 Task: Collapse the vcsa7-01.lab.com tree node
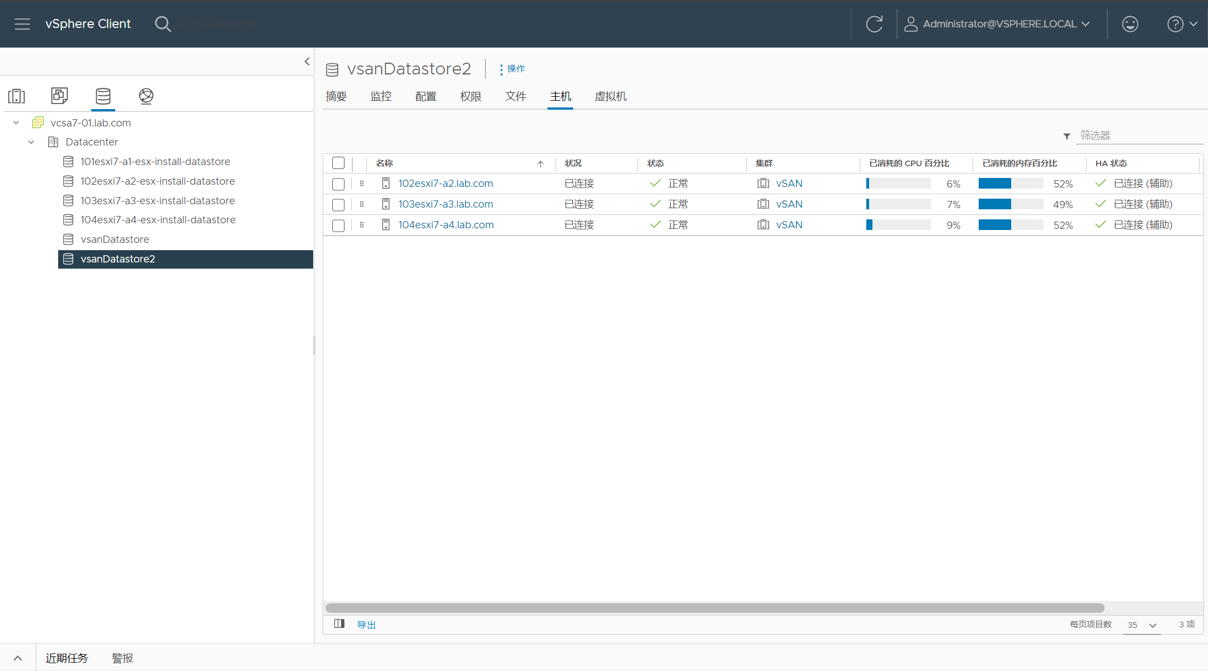point(16,123)
